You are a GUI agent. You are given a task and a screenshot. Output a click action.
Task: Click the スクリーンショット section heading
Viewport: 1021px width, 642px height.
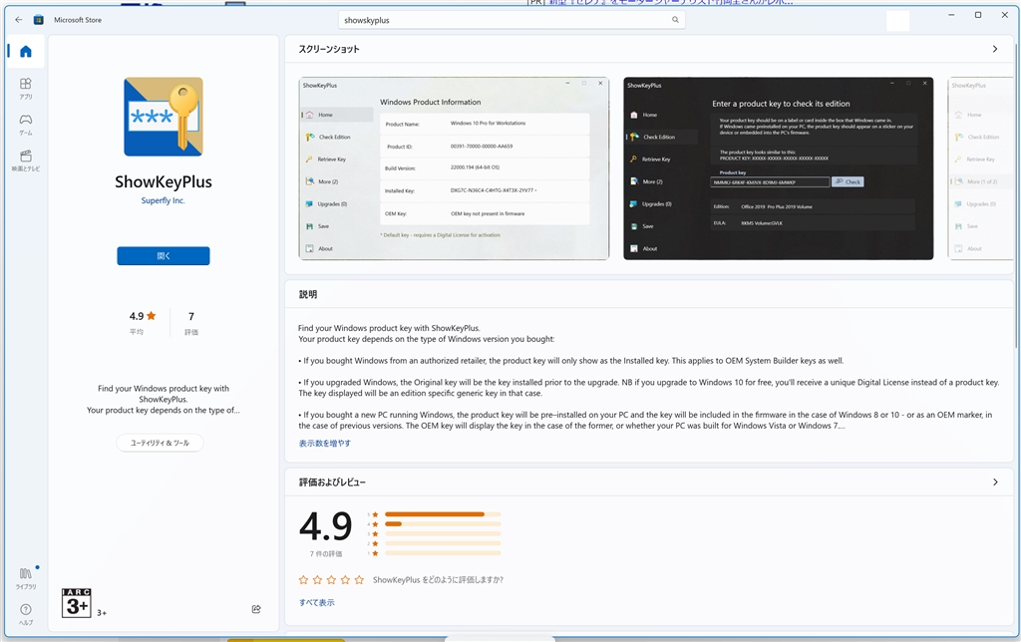tap(329, 49)
